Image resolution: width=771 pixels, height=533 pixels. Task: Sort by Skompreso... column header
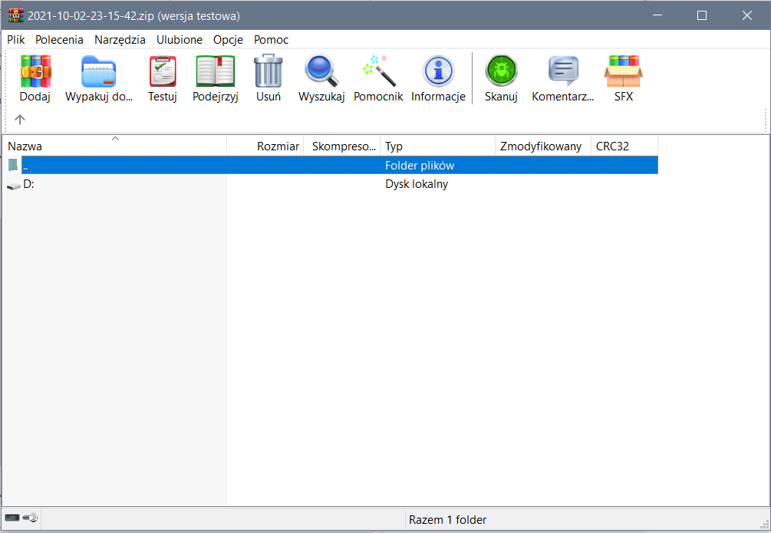tap(342, 146)
